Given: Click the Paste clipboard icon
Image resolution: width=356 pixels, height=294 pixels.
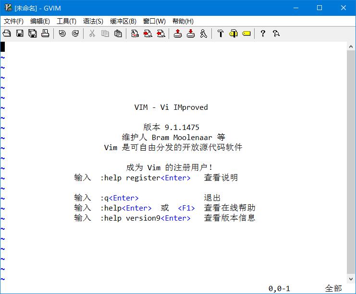Looking at the screenshot, I should coord(118,34).
